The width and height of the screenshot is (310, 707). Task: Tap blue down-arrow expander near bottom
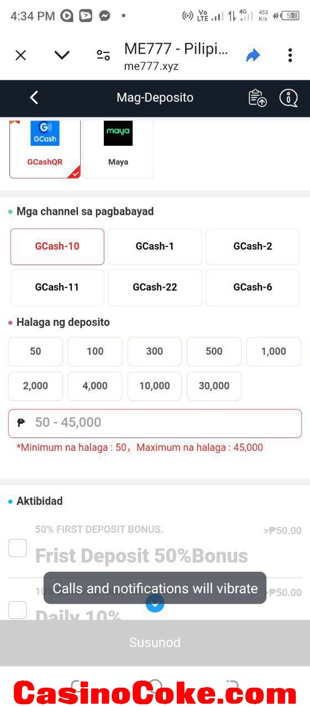click(x=155, y=603)
